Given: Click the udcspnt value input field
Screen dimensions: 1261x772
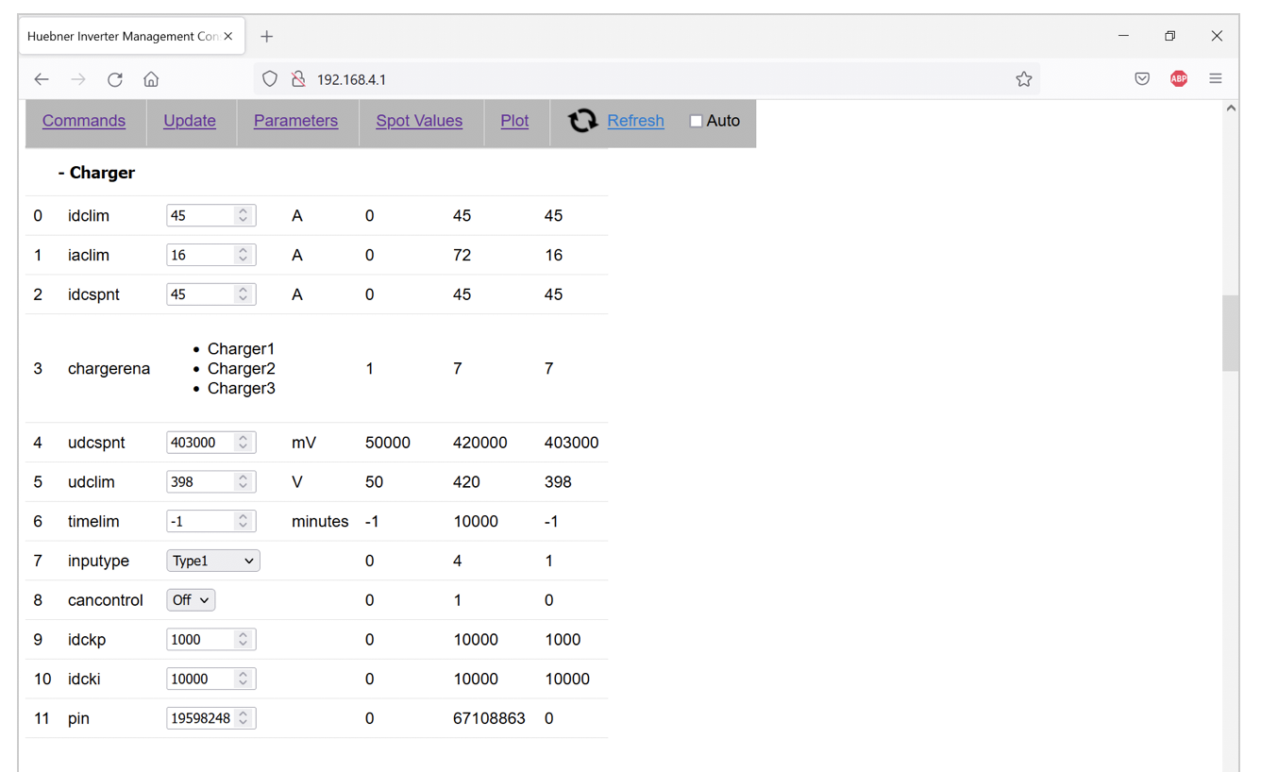Looking at the screenshot, I should [200, 443].
